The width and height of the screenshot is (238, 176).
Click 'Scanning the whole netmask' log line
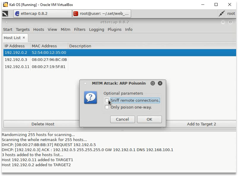[44, 140]
